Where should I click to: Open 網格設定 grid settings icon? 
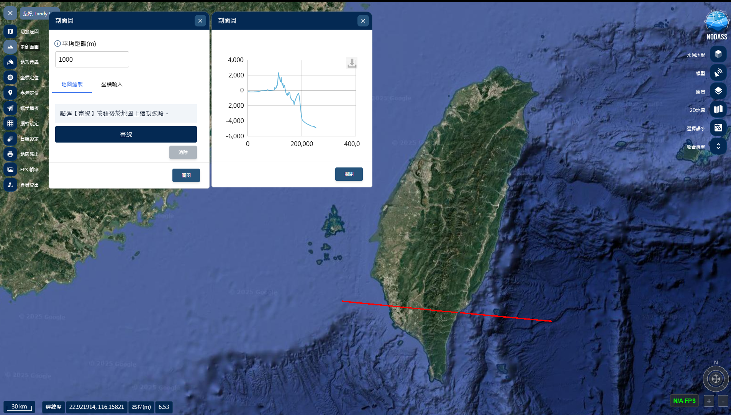click(x=10, y=123)
